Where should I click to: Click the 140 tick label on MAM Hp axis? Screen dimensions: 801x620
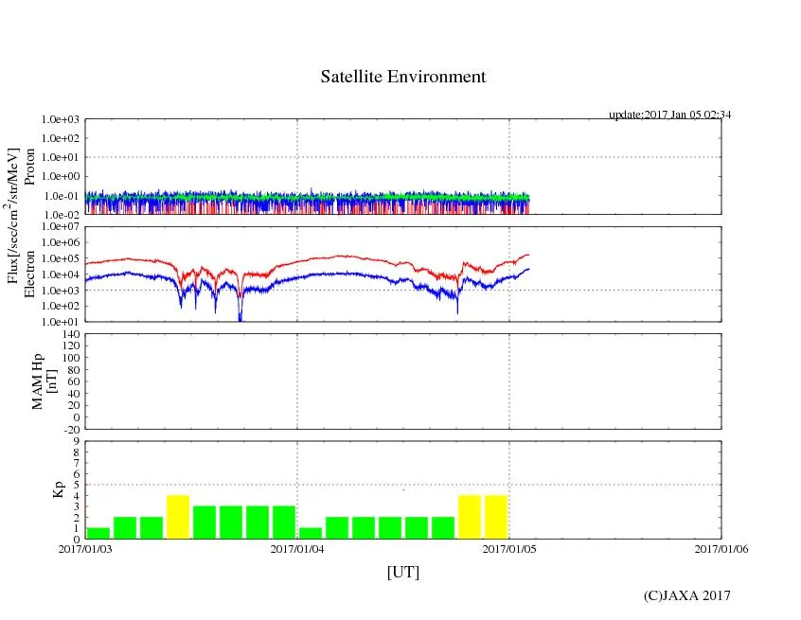(68, 334)
